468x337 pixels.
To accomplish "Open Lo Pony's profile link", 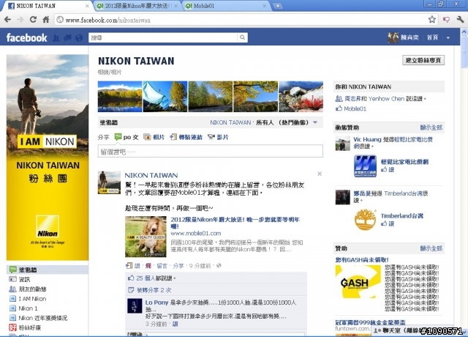I will point(156,303).
